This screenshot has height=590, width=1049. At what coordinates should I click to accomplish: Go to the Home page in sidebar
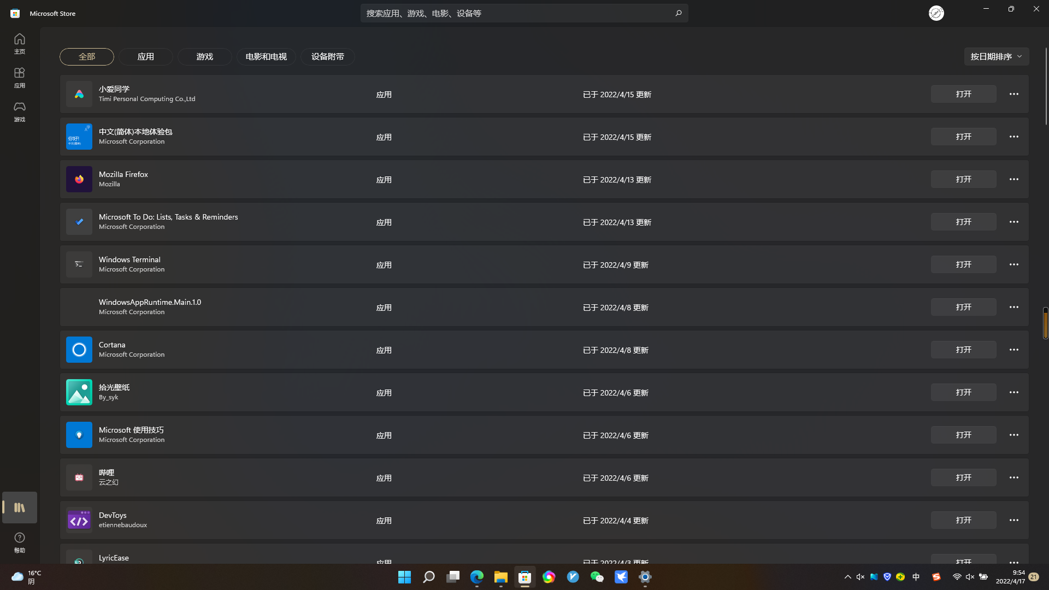[20, 43]
